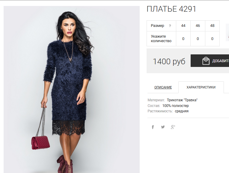The image size is (229, 173).
Task: Click the Добавить add to cart button
Action: (x=210, y=61)
